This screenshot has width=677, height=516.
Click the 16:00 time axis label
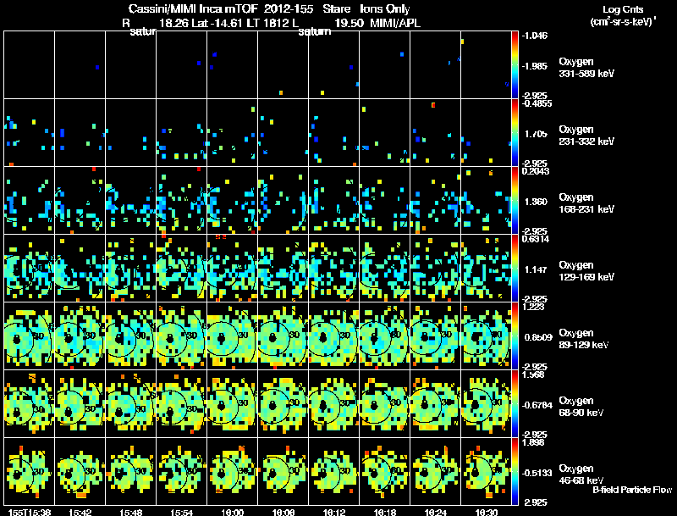coord(232,512)
